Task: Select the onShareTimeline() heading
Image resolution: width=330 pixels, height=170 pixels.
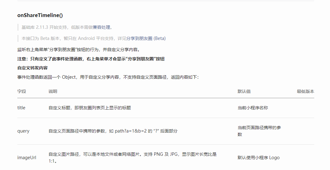Action: pos(40,15)
